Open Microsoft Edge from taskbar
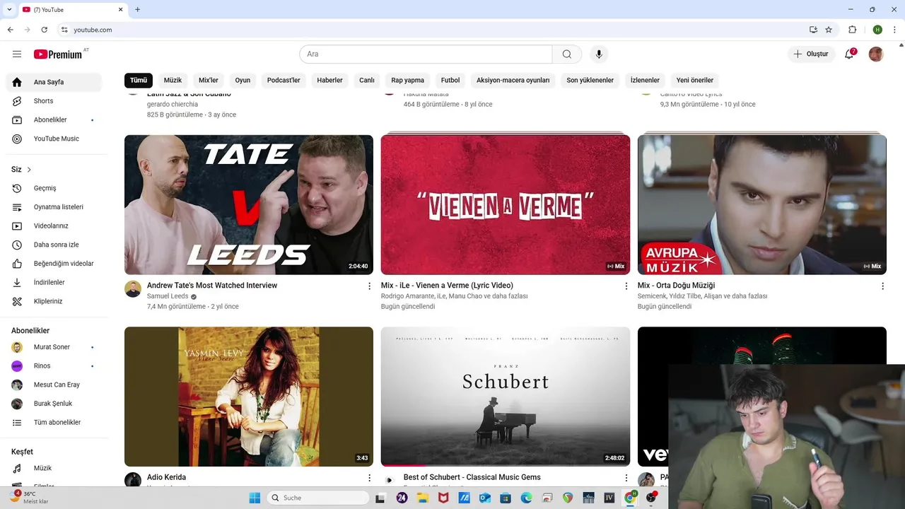905x509 pixels. point(526,498)
